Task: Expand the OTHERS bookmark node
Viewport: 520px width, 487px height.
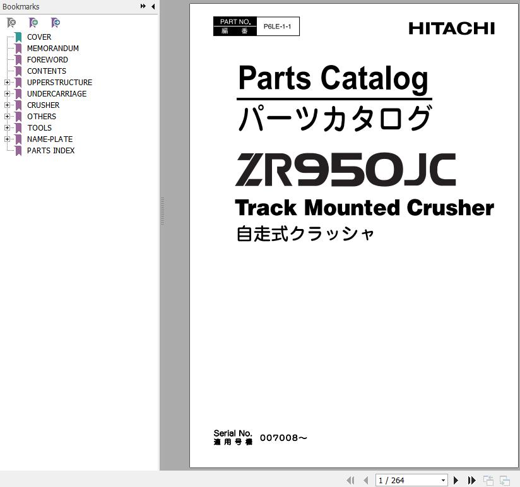Action: [7, 116]
